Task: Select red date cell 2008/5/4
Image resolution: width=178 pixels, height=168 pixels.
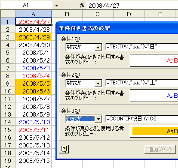Action: pos(33,76)
